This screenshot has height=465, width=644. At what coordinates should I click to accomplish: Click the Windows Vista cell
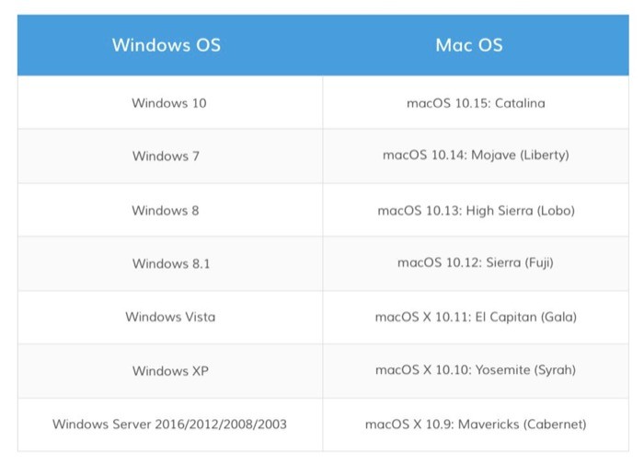point(170,317)
